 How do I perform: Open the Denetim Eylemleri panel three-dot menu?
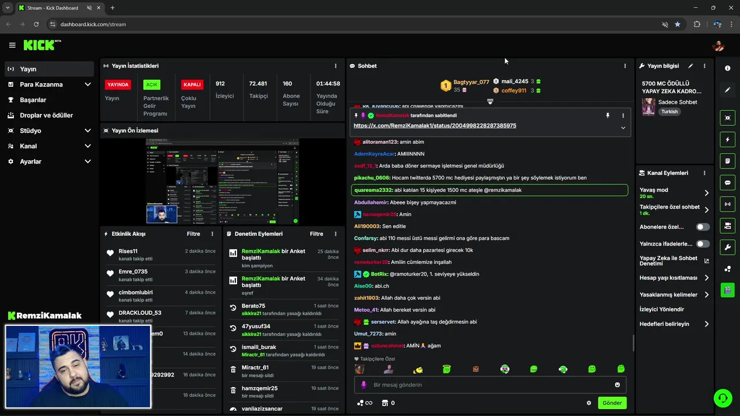click(336, 234)
